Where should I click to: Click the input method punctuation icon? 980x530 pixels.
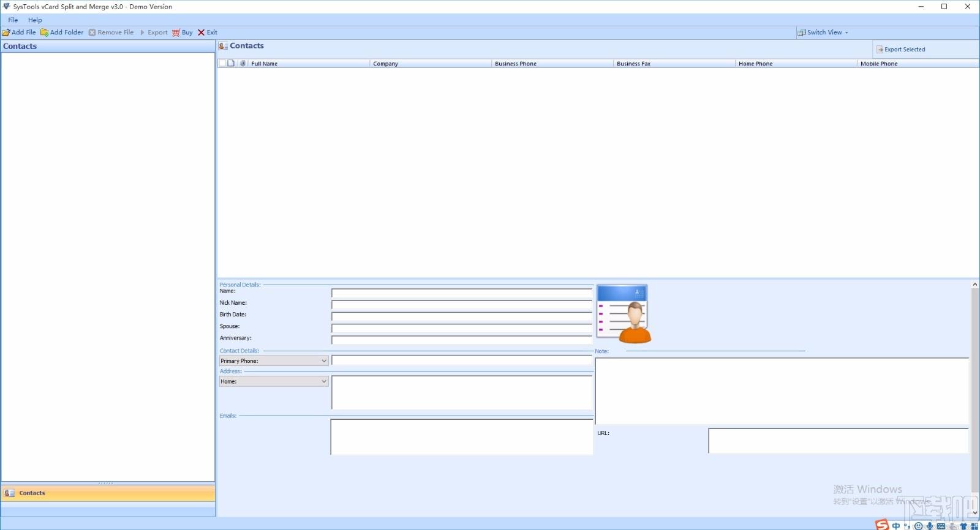pyautogui.click(x=907, y=526)
